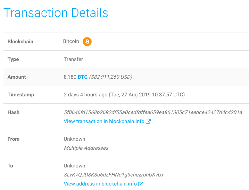Click external link icon after transaction link

(x=148, y=121)
